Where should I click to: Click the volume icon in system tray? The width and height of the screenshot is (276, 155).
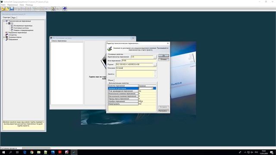pyautogui.click(x=252, y=152)
